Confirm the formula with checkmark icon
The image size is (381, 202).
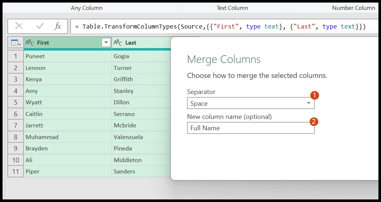point(40,26)
